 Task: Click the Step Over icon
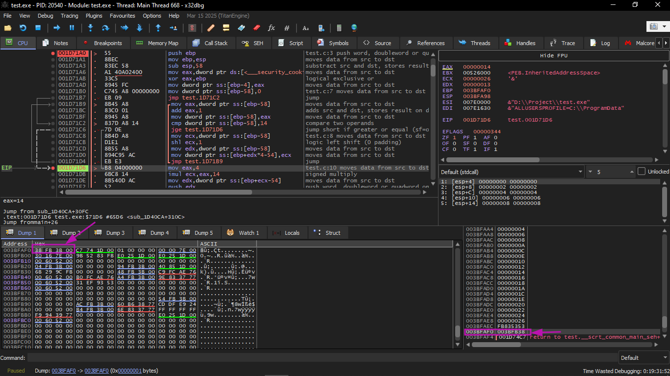pos(105,28)
